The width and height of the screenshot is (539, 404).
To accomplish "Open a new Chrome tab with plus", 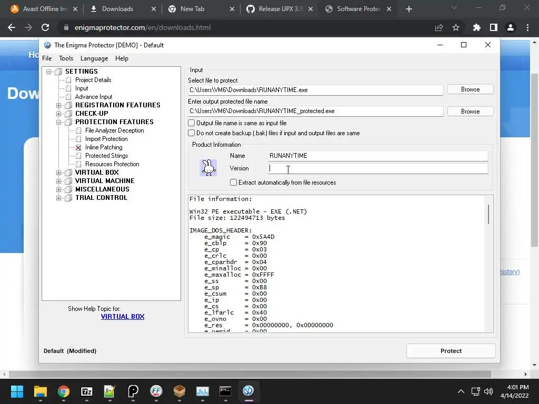I will 408,9.
